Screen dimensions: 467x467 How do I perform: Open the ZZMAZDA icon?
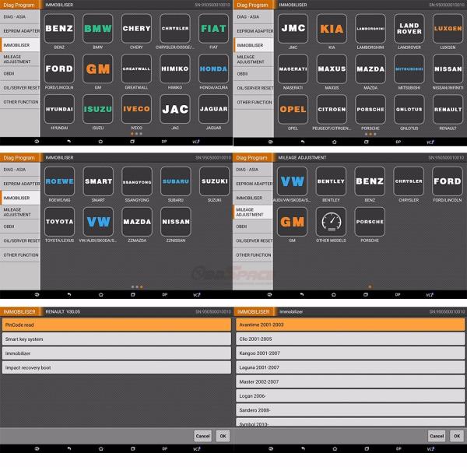(137, 222)
